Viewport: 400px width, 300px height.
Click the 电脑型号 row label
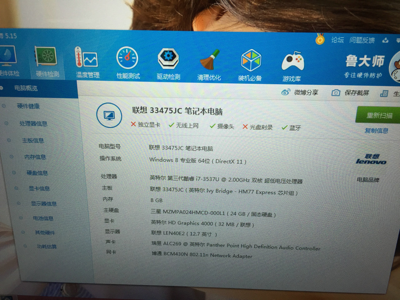(x=109, y=146)
